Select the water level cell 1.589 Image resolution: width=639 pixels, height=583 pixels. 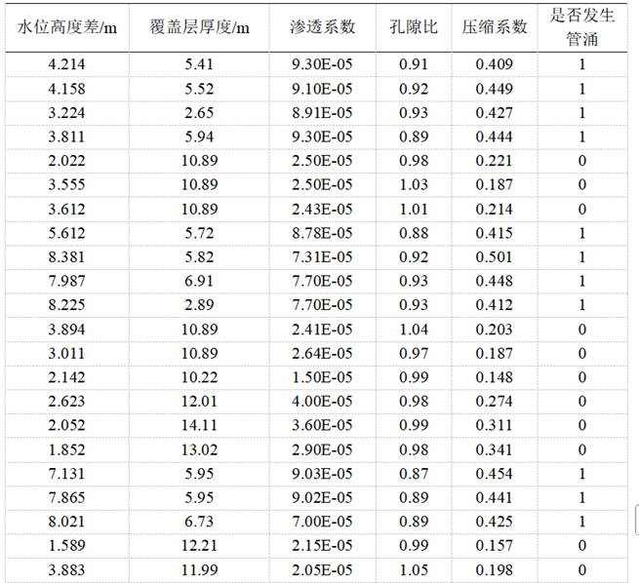coord(67,546)
